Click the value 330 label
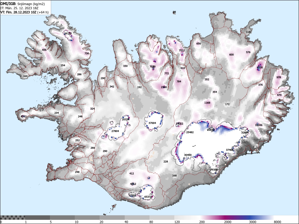This screenshot has width=299, height=224. (x=125, y=66)
